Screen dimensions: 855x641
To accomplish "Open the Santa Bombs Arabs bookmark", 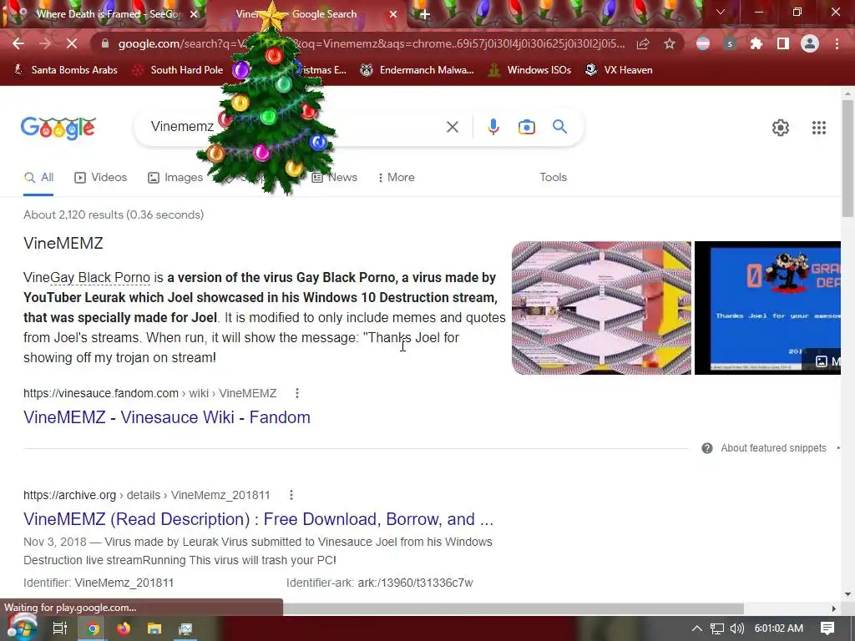I will click(x=65, y=70).
